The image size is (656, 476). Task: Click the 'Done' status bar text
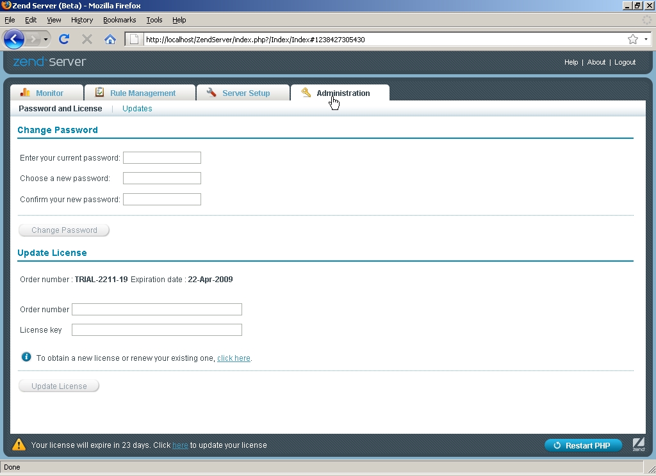12,467
